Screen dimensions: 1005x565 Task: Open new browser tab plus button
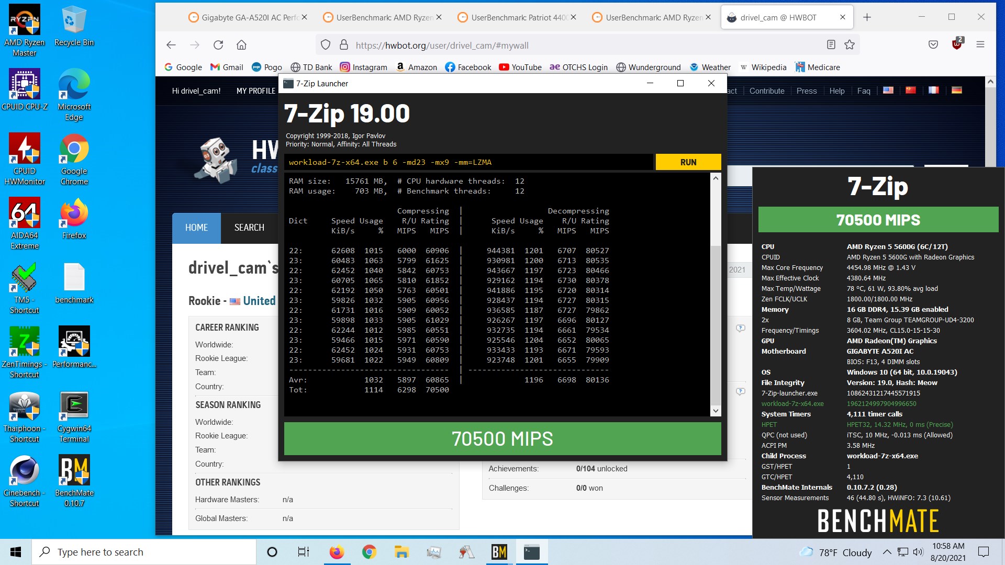(x=867, y=17)
